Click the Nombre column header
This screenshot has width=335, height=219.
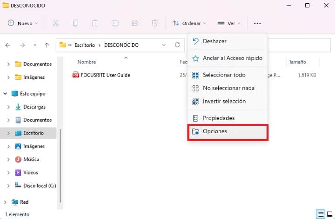(x=87, y=62)
